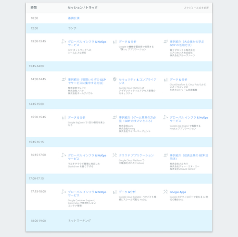Select the 13:00-13:45 time cell
Viewport: 238px width, 237px height.
click(38, 41)
